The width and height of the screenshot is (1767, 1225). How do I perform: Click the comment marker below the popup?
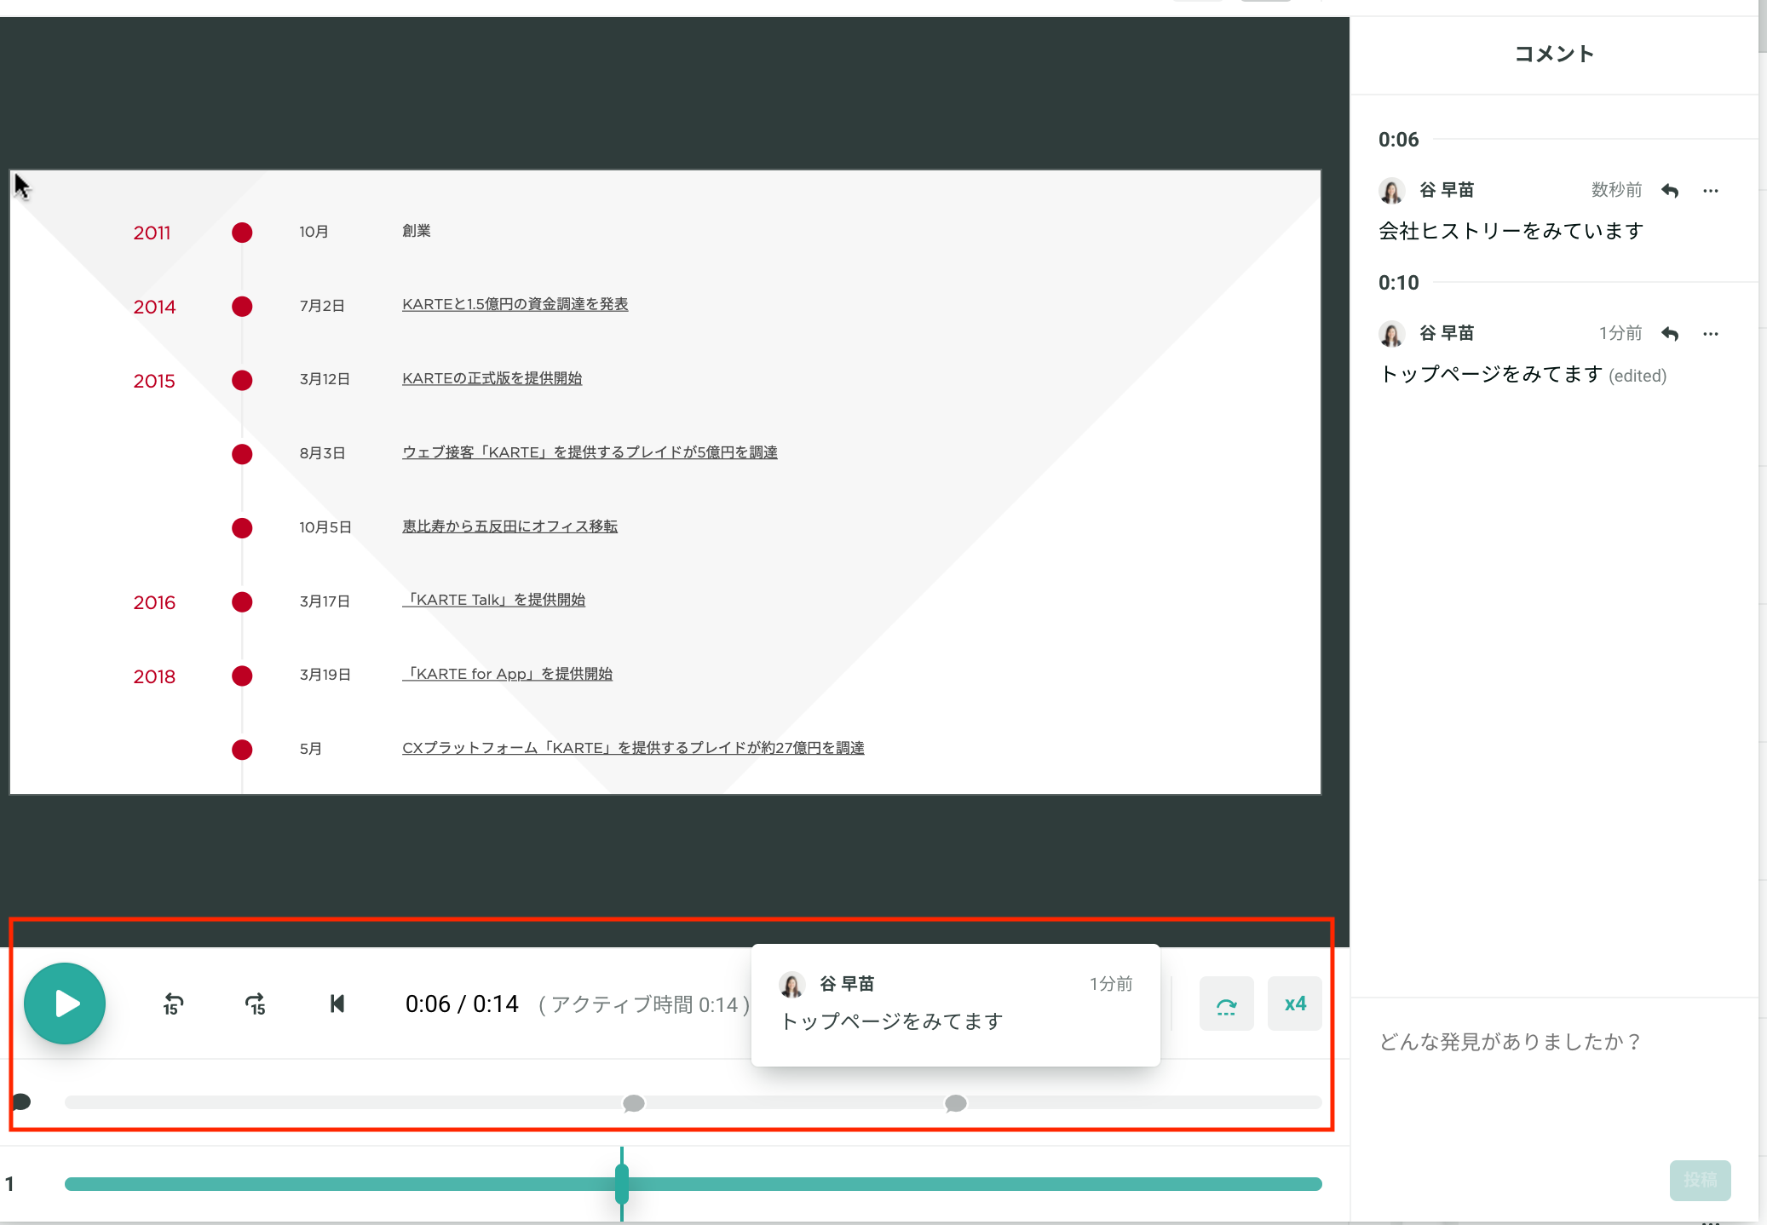(x=956, y=1103)
